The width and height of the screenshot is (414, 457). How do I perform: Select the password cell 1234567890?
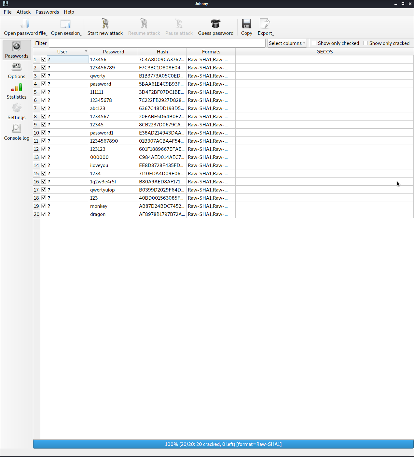click(113, 141)
